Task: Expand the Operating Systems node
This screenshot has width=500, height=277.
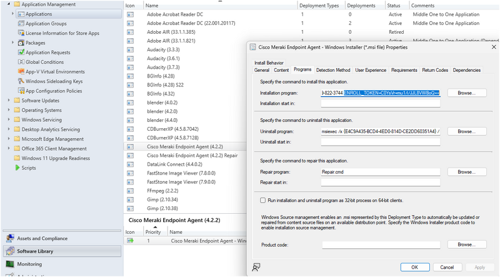Action: pos(9,110)
